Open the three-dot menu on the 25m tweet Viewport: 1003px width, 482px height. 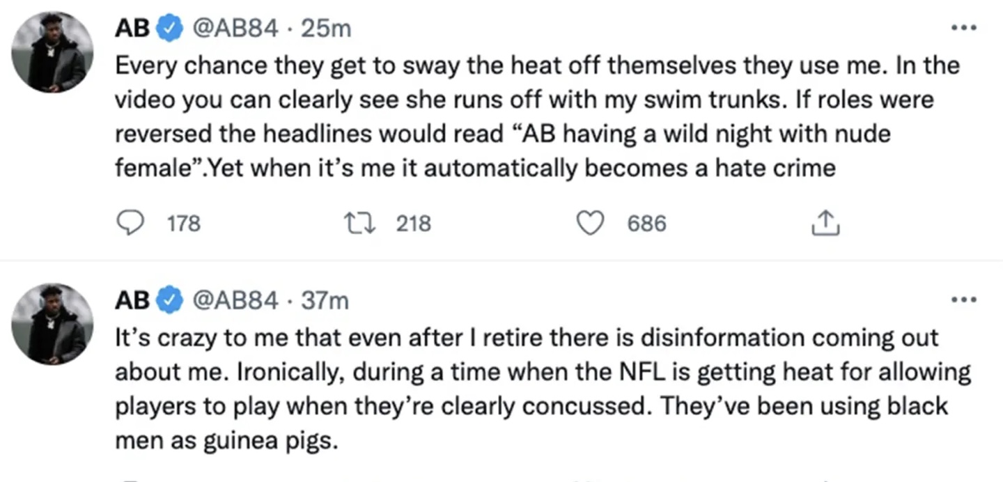coord(964,29)
